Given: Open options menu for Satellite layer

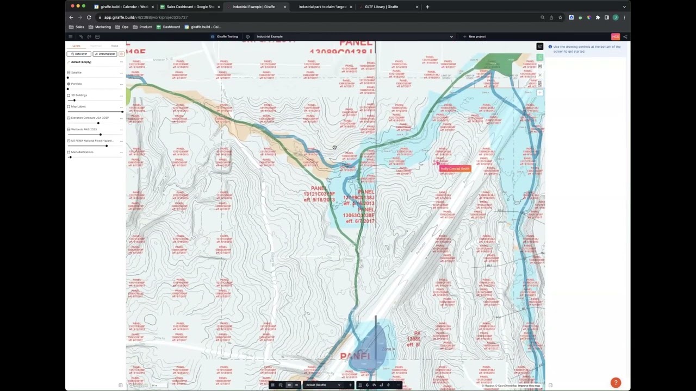Looking at the screenshot, I should 121,73.
